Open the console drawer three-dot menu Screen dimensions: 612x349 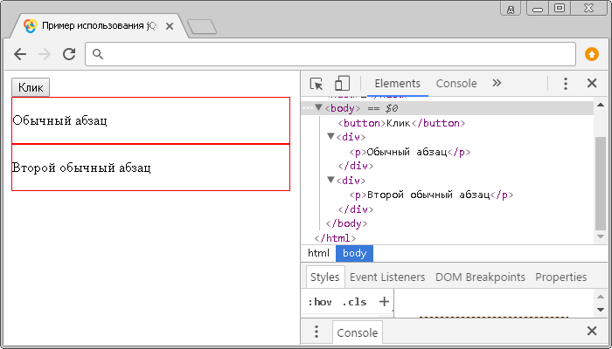click(316, 332)
